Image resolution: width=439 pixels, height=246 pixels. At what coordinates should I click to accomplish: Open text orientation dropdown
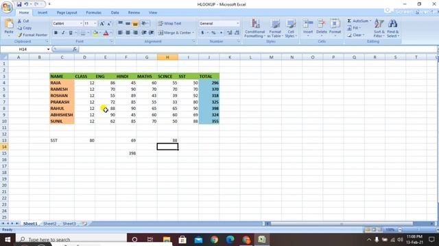(x=145, y=24)
